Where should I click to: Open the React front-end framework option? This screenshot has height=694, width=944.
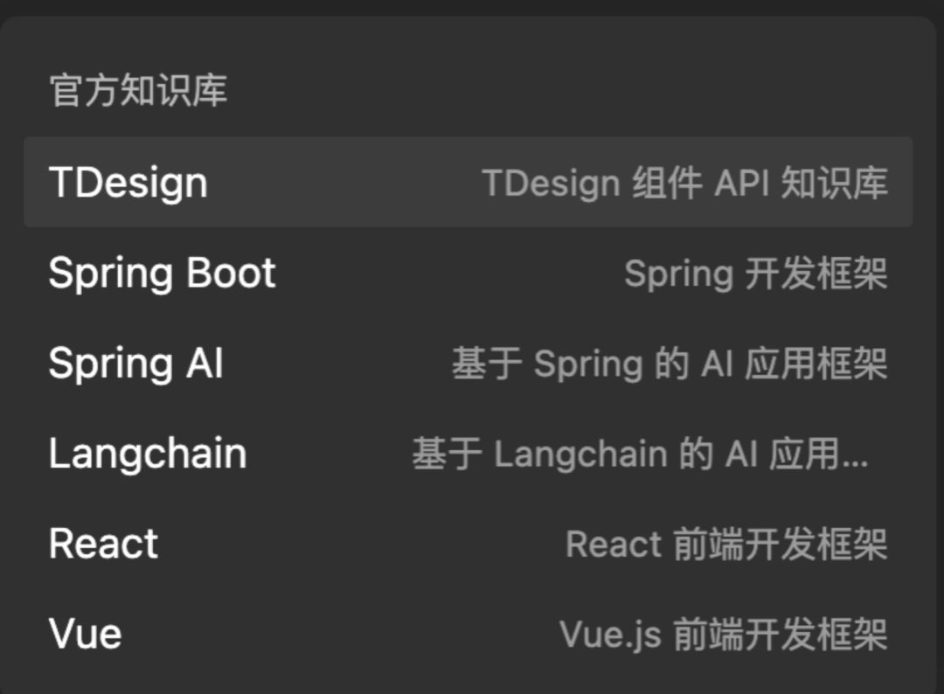click(x=468, y=544)
